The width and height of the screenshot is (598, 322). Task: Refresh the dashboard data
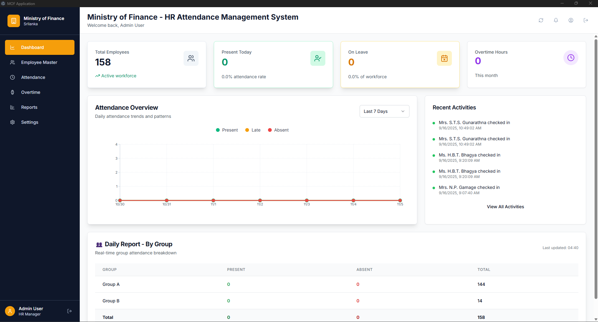pyautogui.click(x=541, y=20)
